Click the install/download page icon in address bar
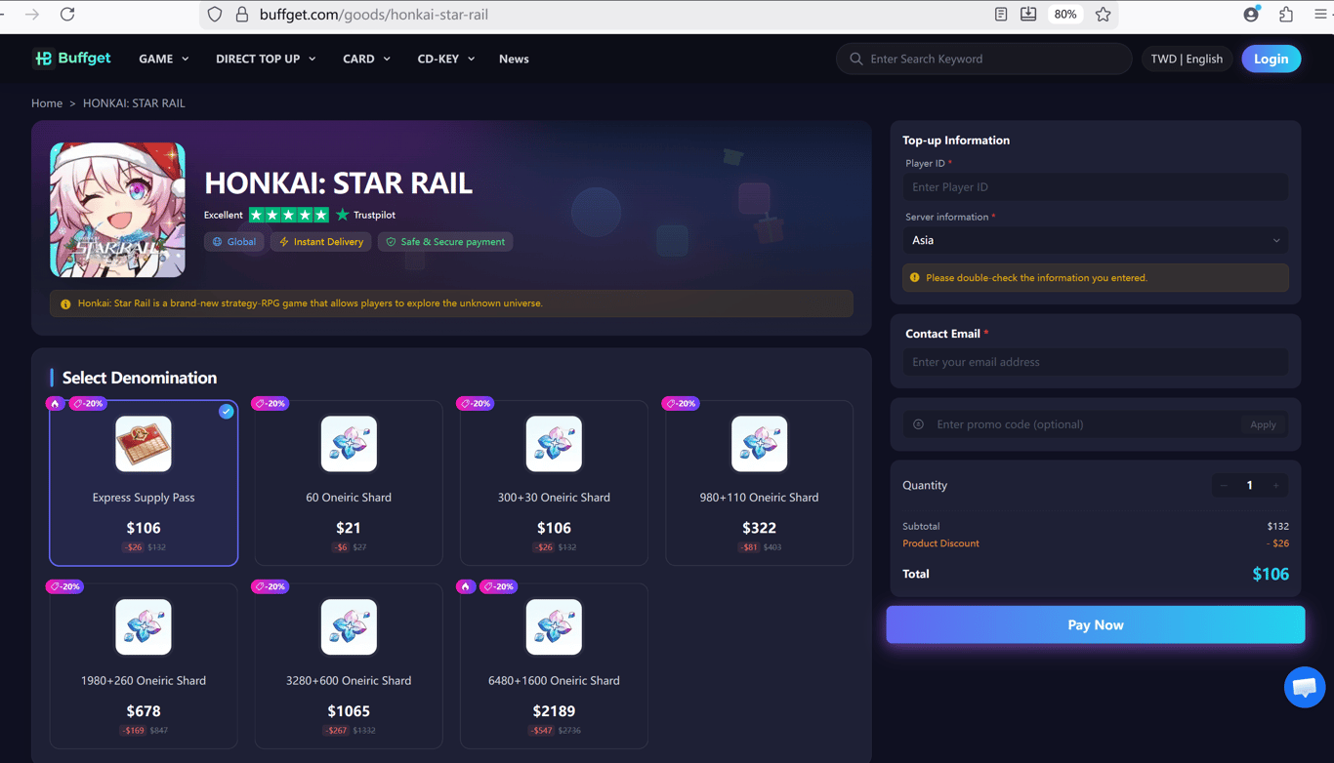This screenshot has width=1334, height=763. (1028, 15)
